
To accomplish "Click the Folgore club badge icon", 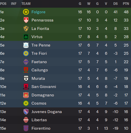I will pos(26,12).
